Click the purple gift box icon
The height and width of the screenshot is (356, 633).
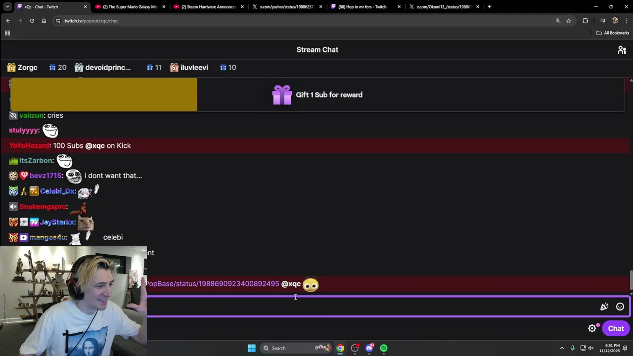click(282, 95)
